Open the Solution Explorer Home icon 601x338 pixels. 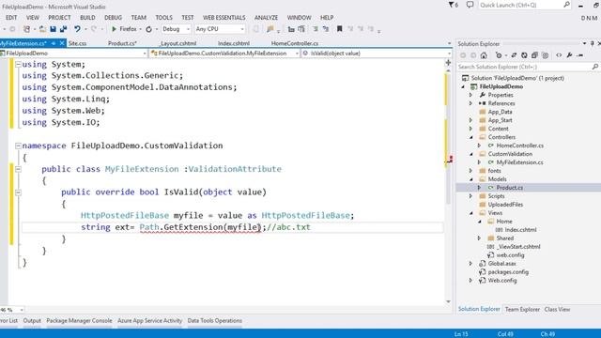click(484, 55)
